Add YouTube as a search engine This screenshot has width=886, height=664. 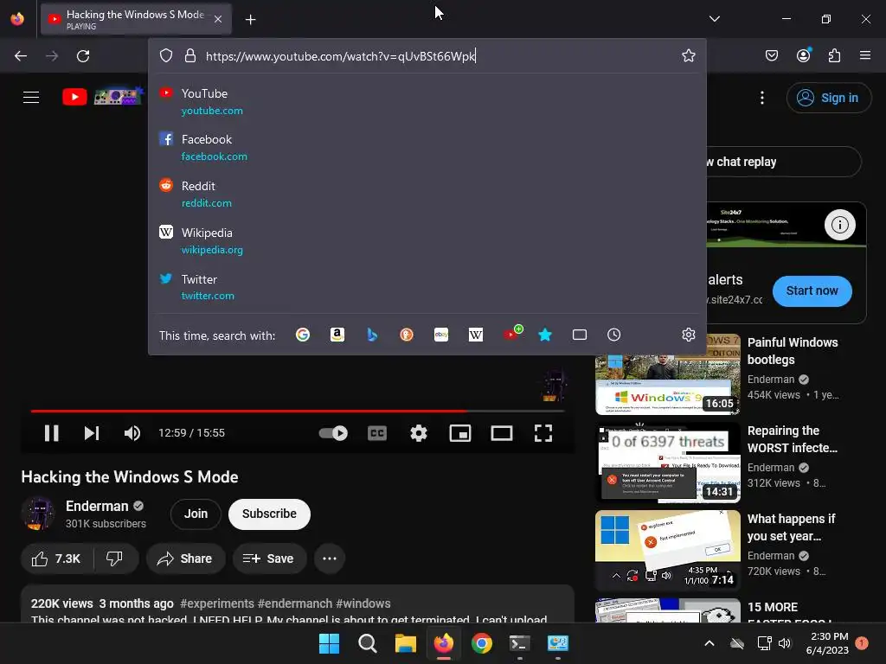click(x=512, y=333)
